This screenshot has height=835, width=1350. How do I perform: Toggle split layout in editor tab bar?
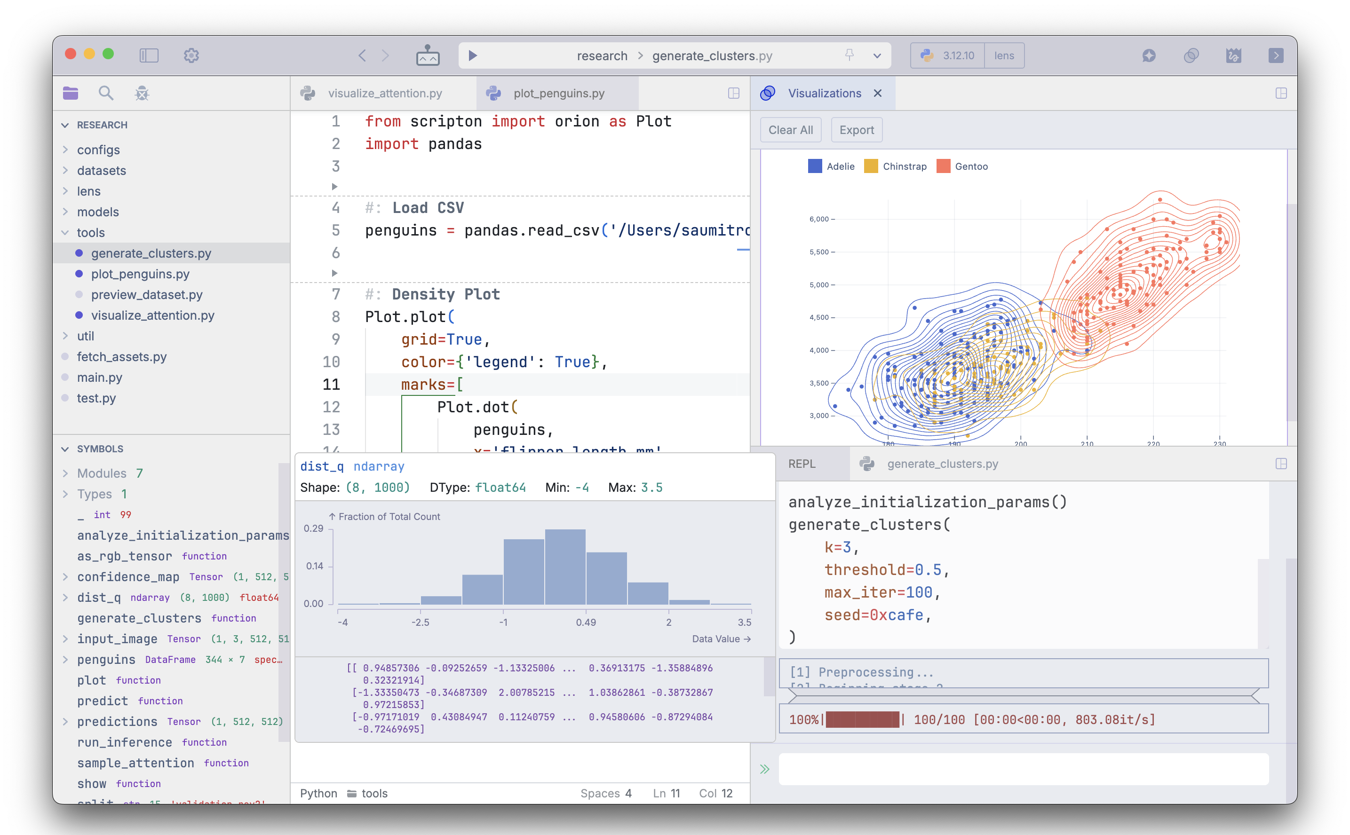[733, 93]
